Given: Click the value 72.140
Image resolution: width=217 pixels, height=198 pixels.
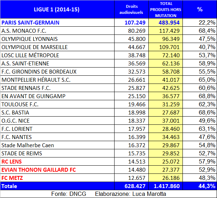Looking at the screenshot, I should (x=171, y=55).
